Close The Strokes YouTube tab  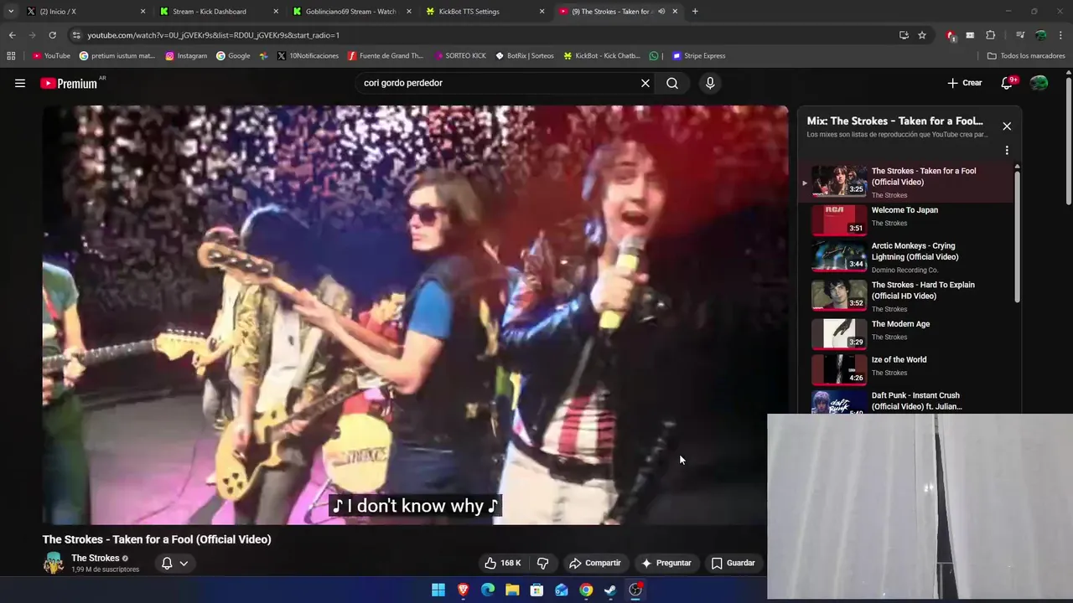pyautogui.click(x=675, y=12)
